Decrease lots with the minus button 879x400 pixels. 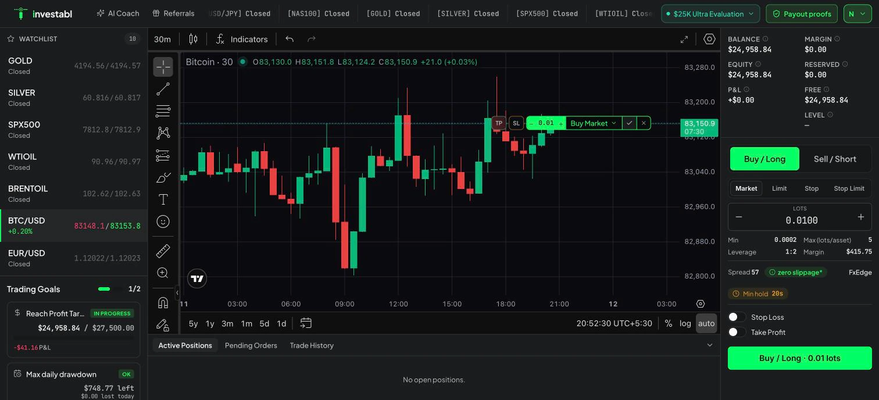[x=739, y=217]
